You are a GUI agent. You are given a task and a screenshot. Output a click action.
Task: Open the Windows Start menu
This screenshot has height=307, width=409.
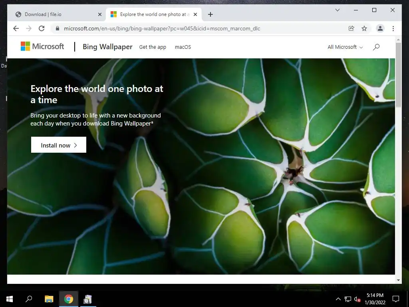coord(10,299)
